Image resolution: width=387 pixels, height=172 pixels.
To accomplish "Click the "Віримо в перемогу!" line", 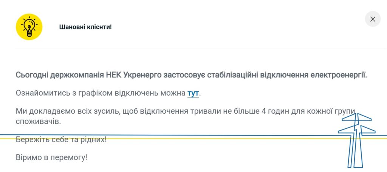I will (51, 157).
